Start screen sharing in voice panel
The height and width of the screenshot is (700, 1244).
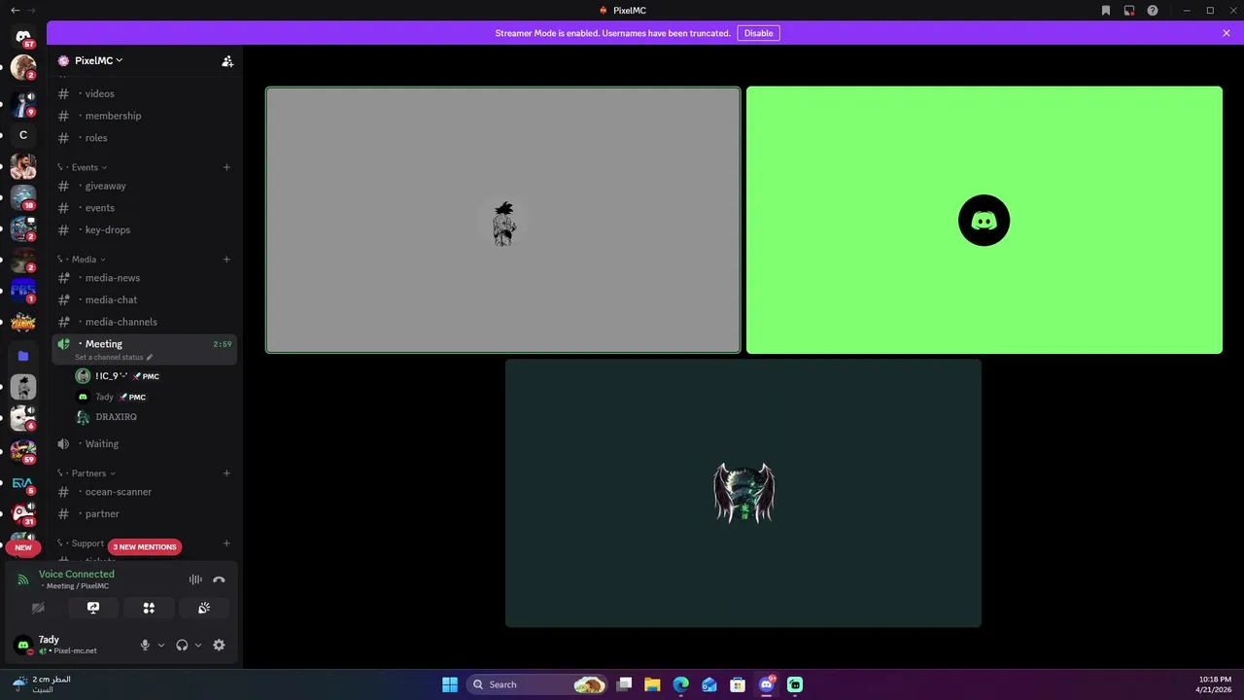tap(93, 608)
